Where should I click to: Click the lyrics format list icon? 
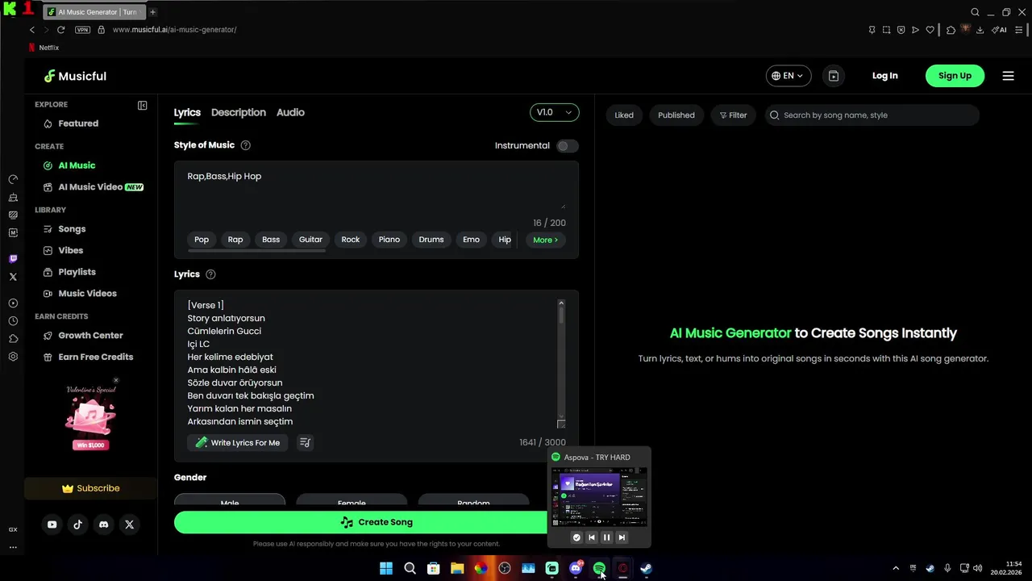tap(305, 442)
